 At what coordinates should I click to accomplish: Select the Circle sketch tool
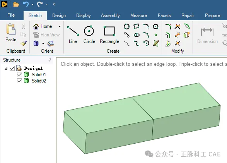pyautogui.click(x=89, y=34)
